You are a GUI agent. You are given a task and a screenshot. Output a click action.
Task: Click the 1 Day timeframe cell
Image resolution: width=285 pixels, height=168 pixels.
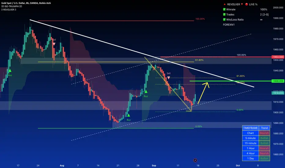(x=250, y=158)
